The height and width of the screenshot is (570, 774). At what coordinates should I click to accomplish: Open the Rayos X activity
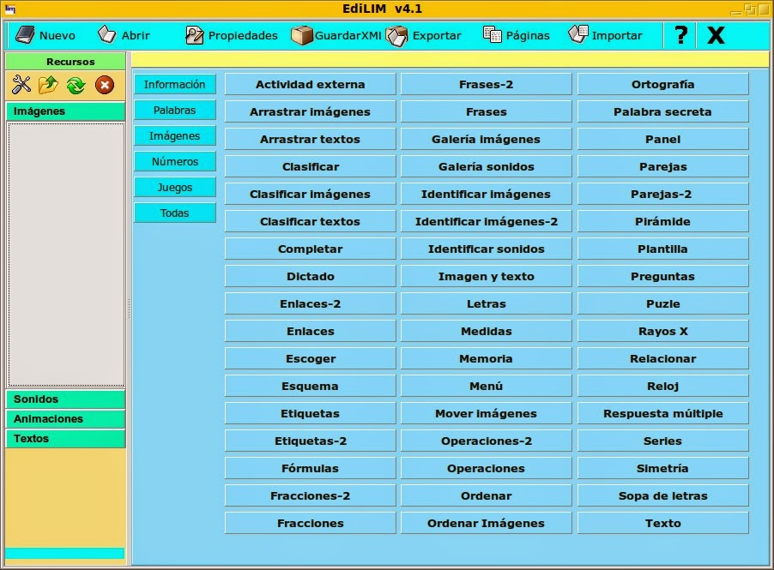663,332
